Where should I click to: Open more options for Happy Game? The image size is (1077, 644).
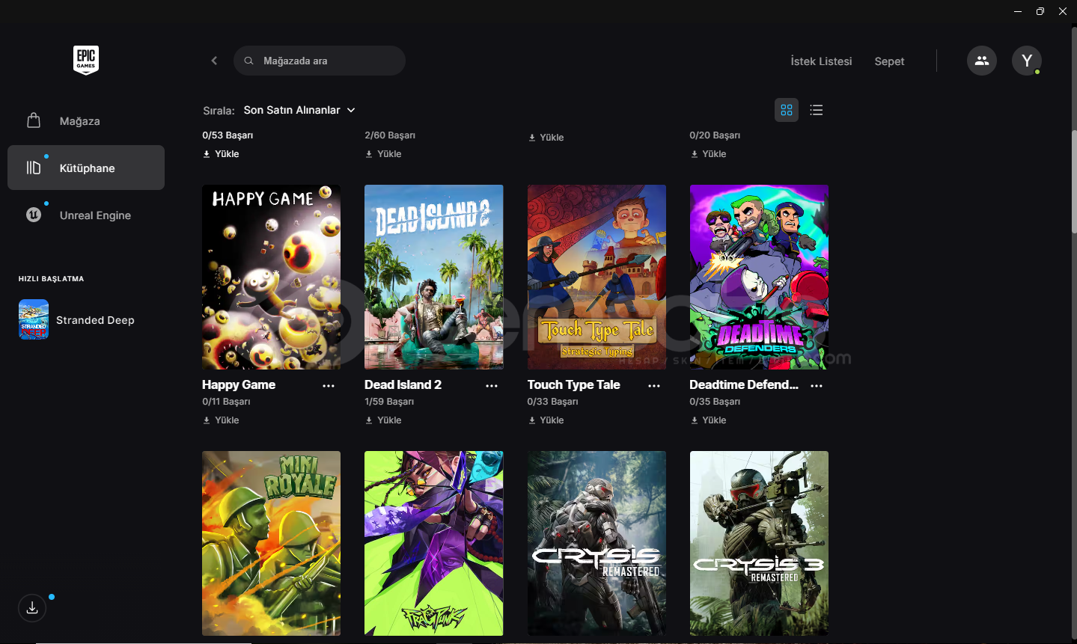pyautogui.click(x=329, y=386)
